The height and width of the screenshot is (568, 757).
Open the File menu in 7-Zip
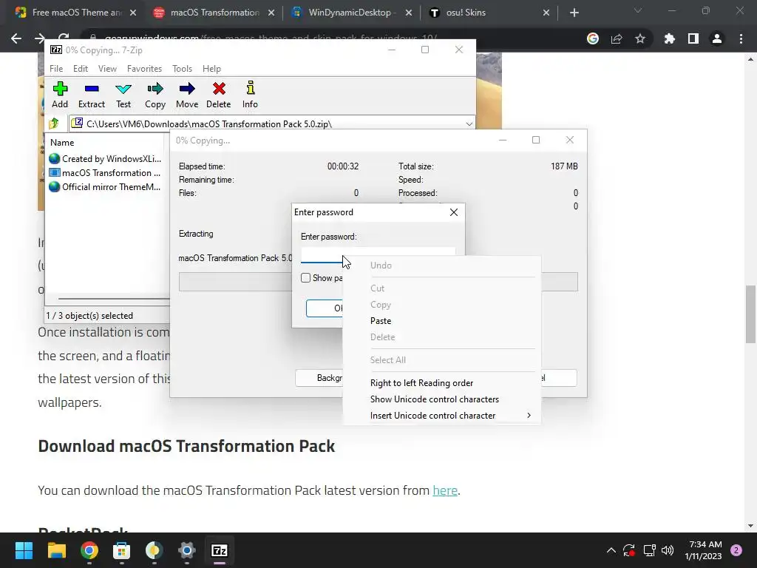coord(56,69)
